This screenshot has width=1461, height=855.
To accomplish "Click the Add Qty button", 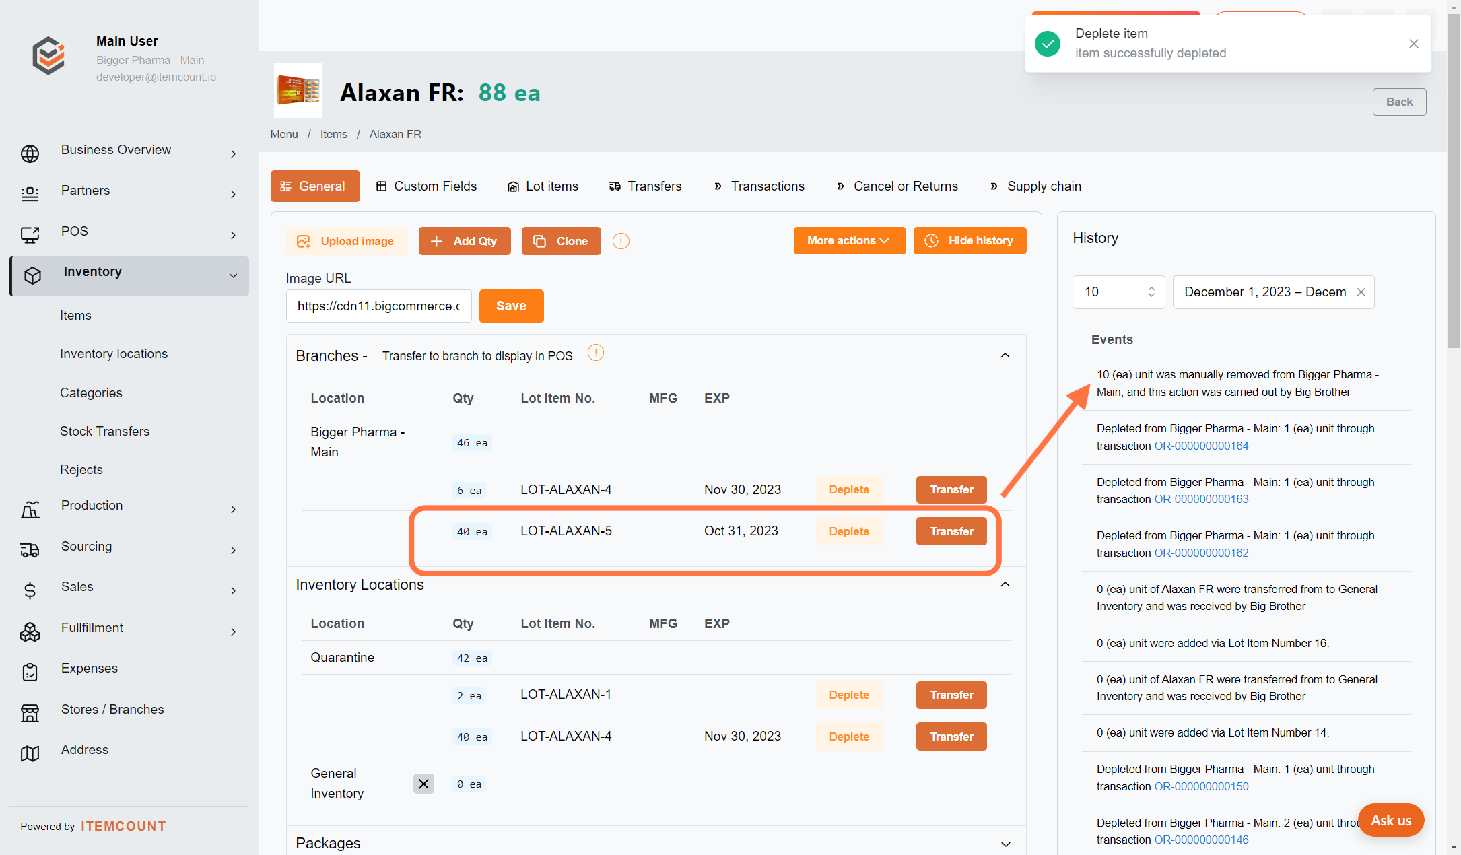I will click(465, 241).
